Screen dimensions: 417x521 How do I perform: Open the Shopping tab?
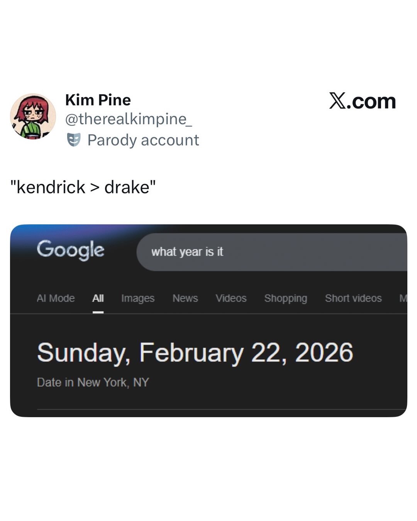point(286,298)
